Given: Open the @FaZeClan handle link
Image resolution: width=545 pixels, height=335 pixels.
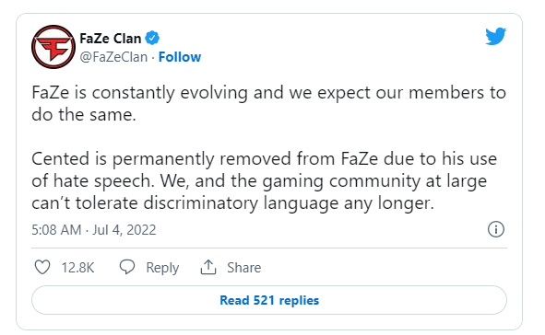Looking at the screenshot, I should click(x=113, y=57).
